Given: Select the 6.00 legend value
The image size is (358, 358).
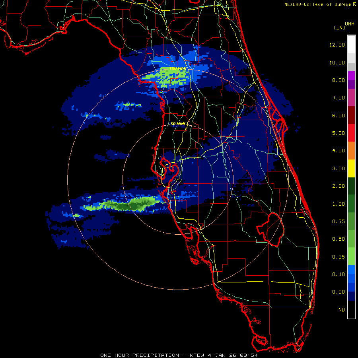Looking at the screenshot, I should [339, 115].
